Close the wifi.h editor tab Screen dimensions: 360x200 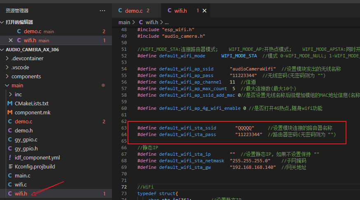[x=204, y=11]
